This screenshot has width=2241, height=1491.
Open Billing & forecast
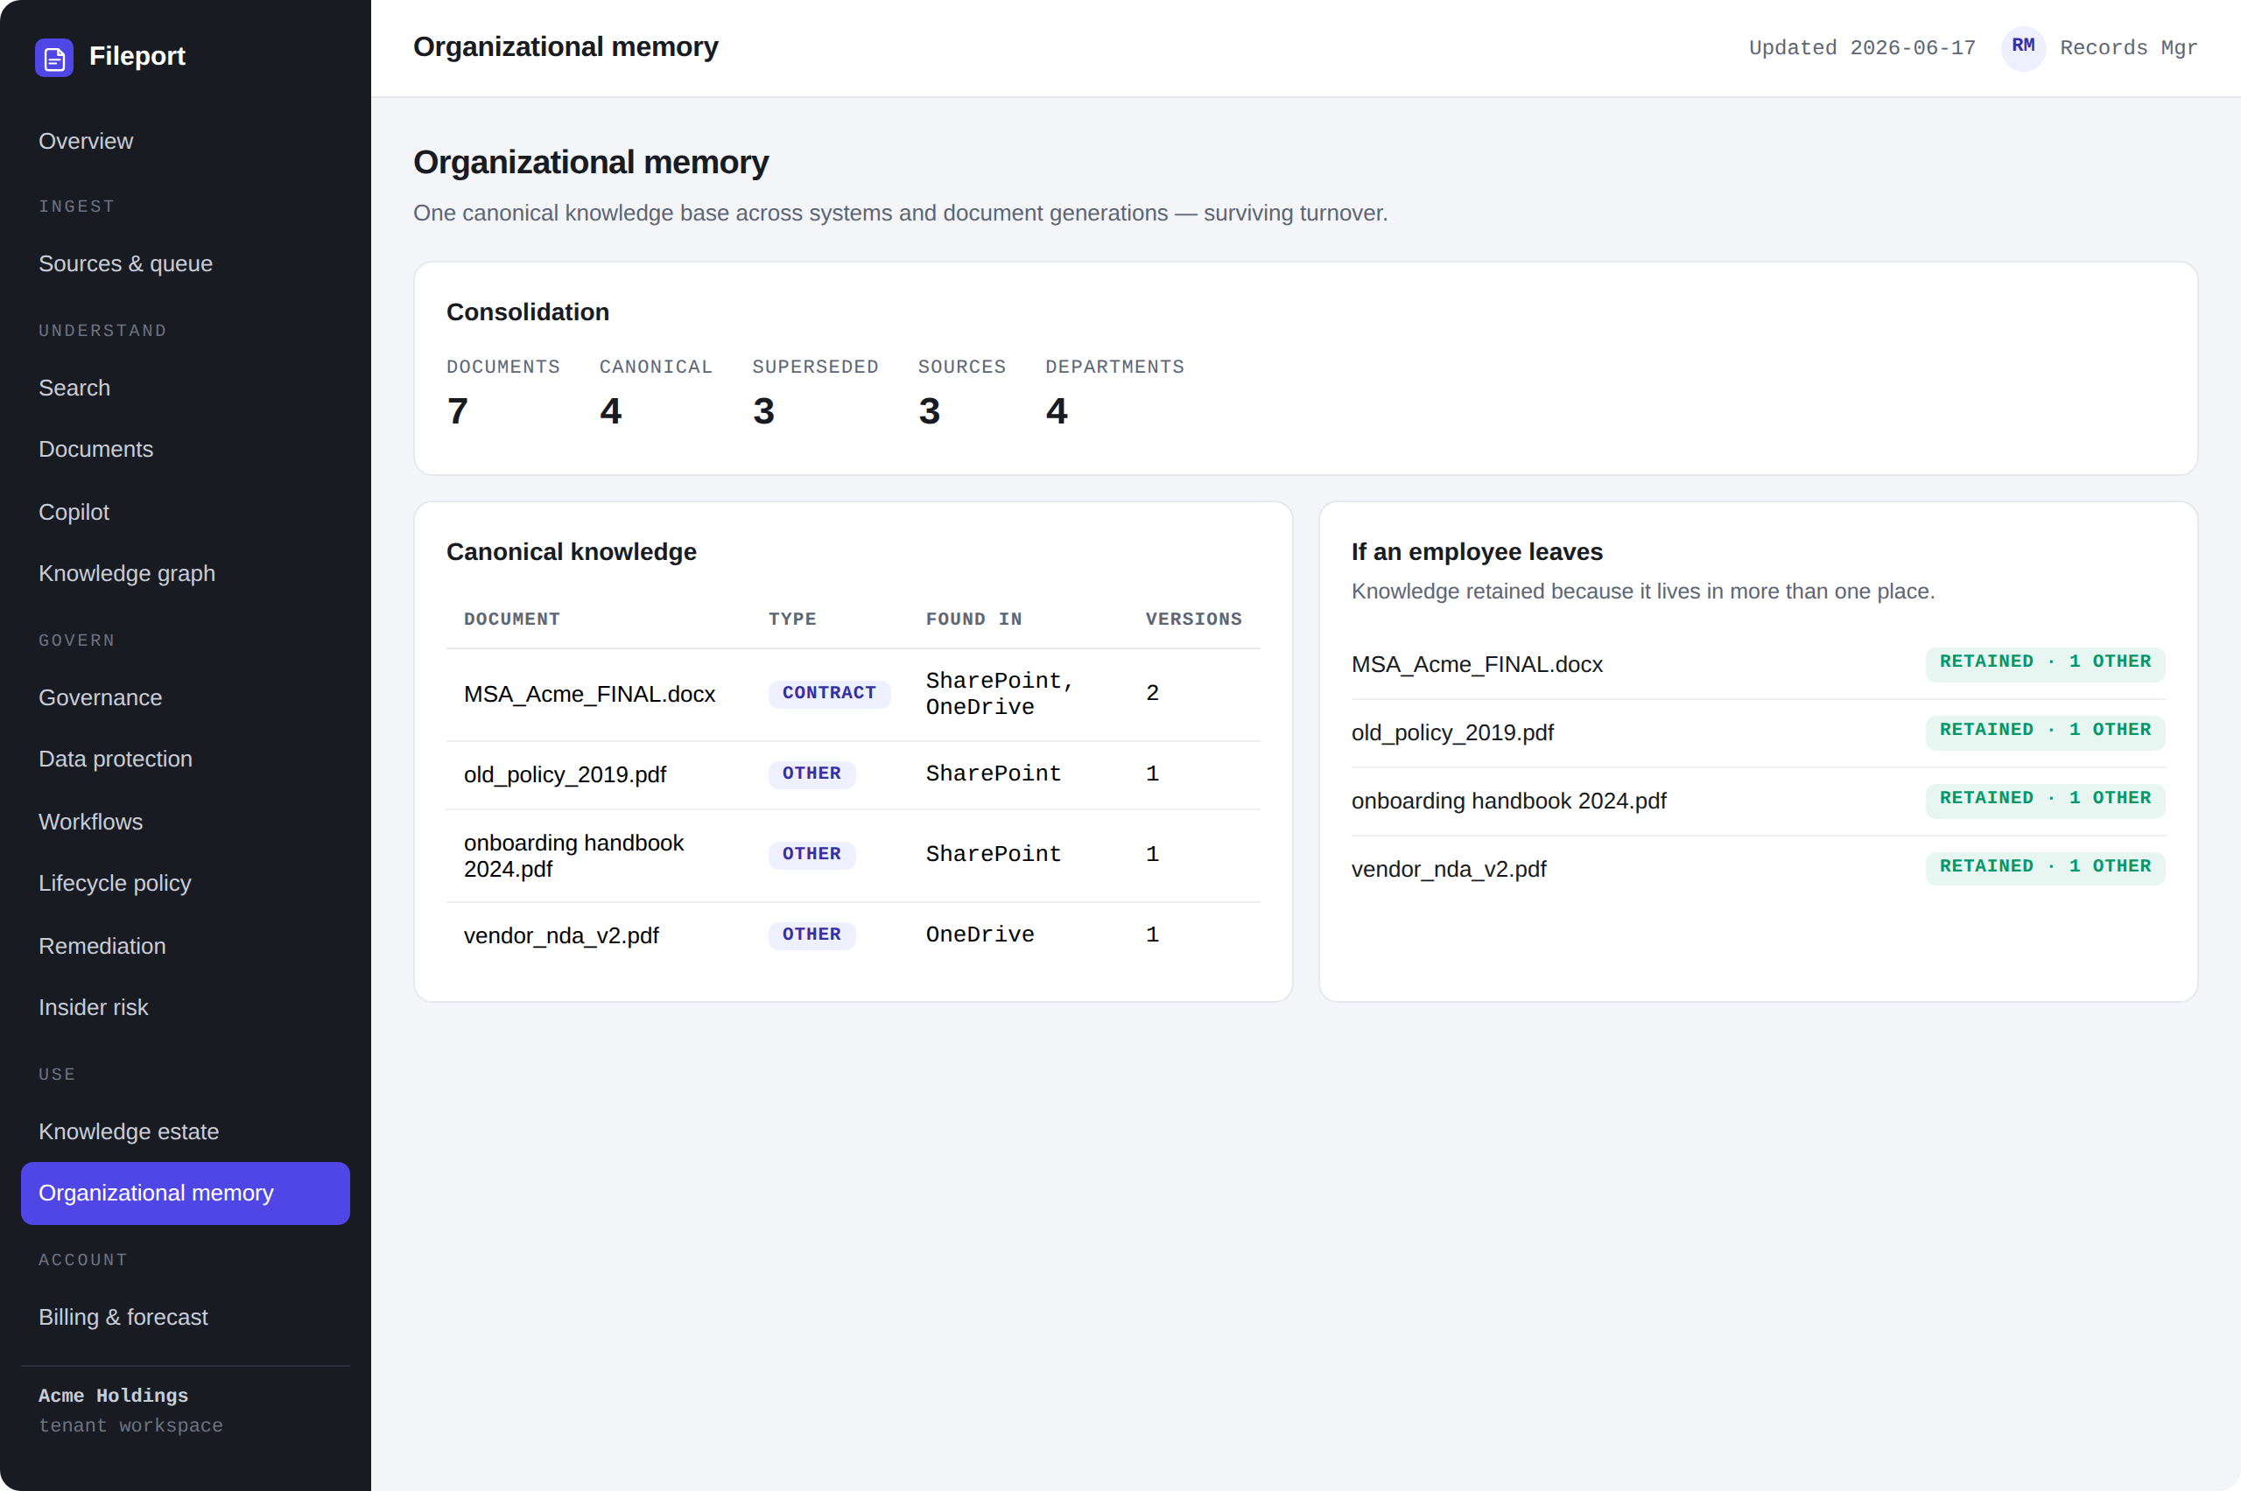pos(186,1317)
